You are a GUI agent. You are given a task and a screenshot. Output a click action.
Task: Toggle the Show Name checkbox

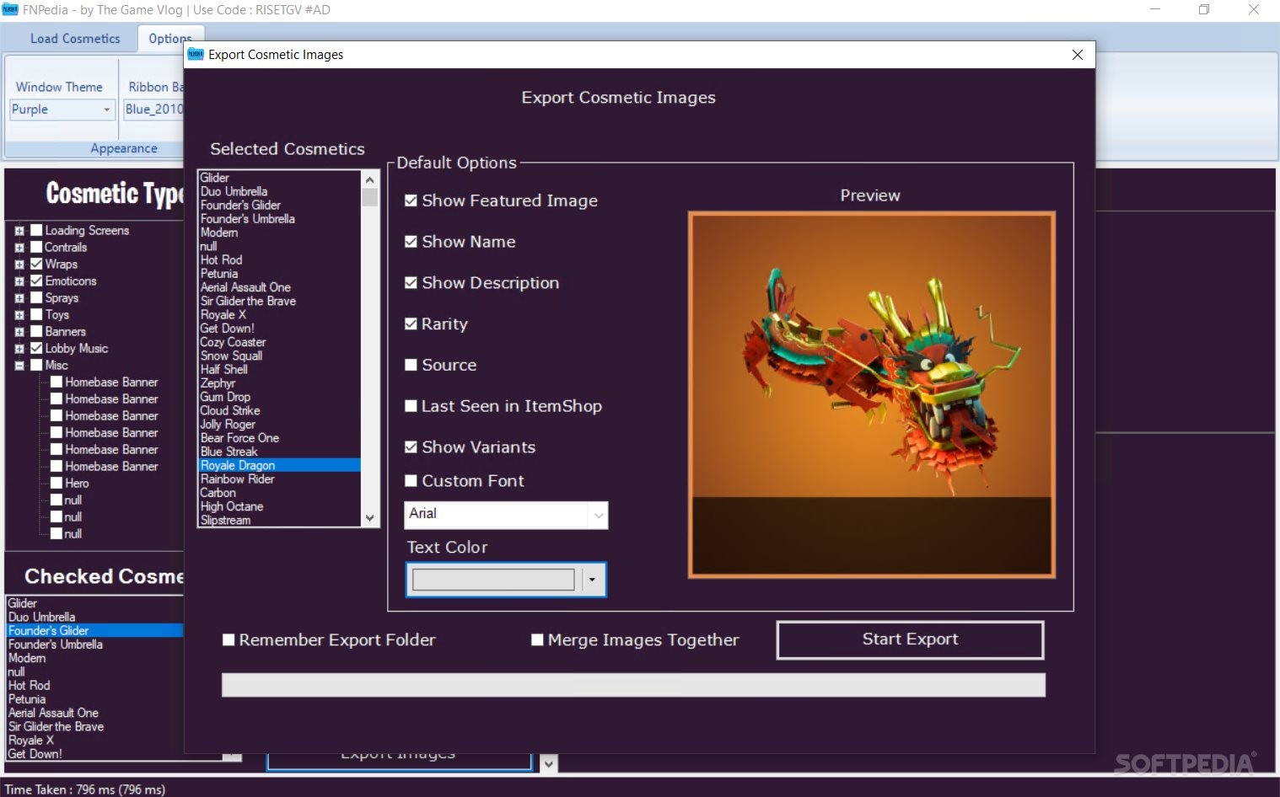click(x=411, y=242)
